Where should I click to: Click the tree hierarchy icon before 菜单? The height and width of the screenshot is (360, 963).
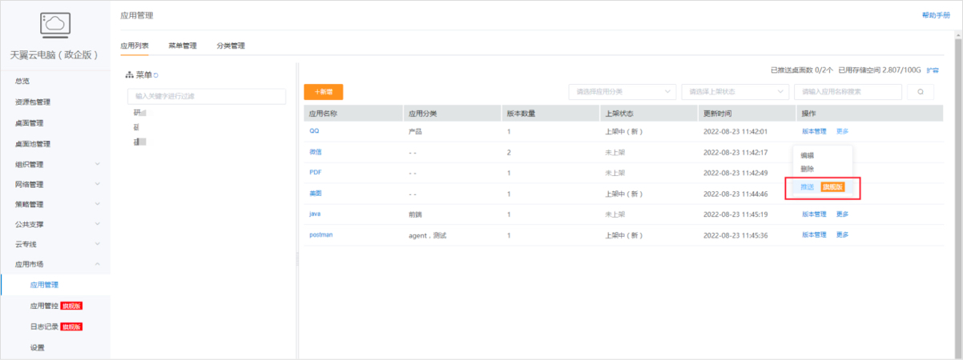click(130, 75)
